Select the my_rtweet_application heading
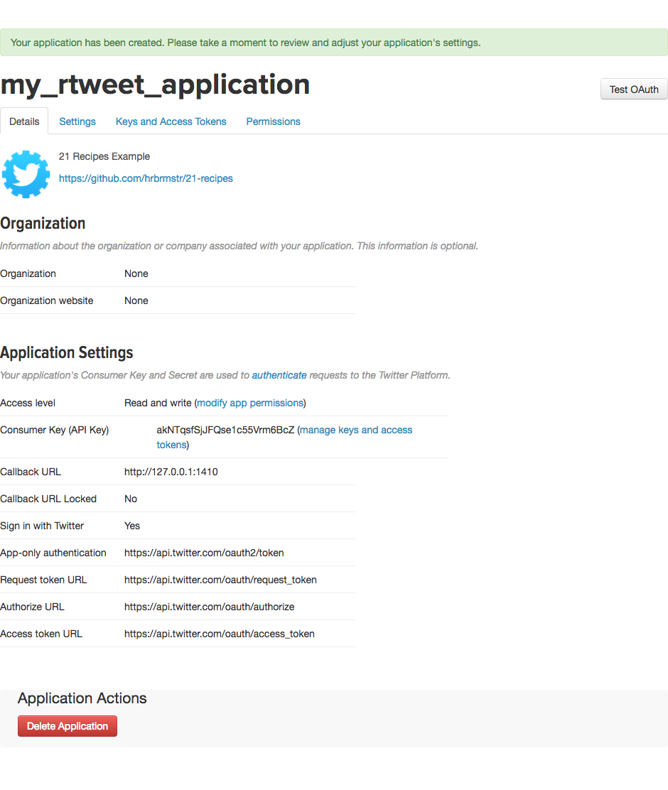The width and height of the screenshot is (668, 790). point(156,84)
